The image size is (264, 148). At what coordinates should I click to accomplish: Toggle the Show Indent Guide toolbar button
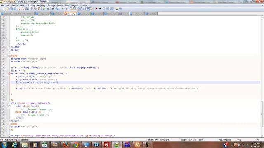[x=87, y=9]
